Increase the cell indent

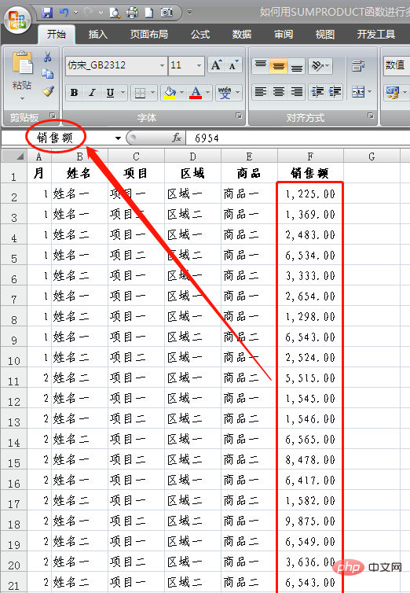point(335,91)
